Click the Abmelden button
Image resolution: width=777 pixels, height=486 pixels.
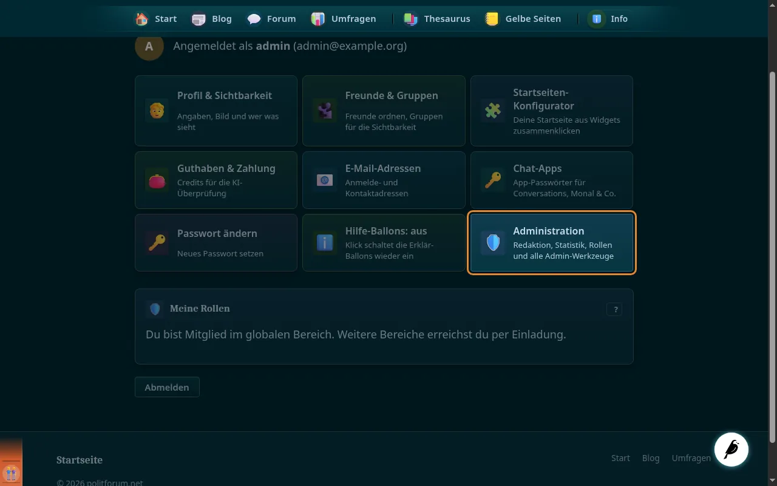(167, 387)
